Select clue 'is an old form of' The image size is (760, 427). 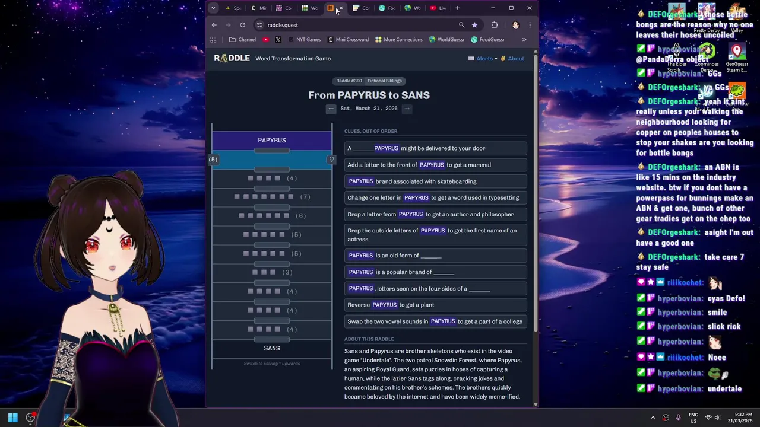point(435,256)
